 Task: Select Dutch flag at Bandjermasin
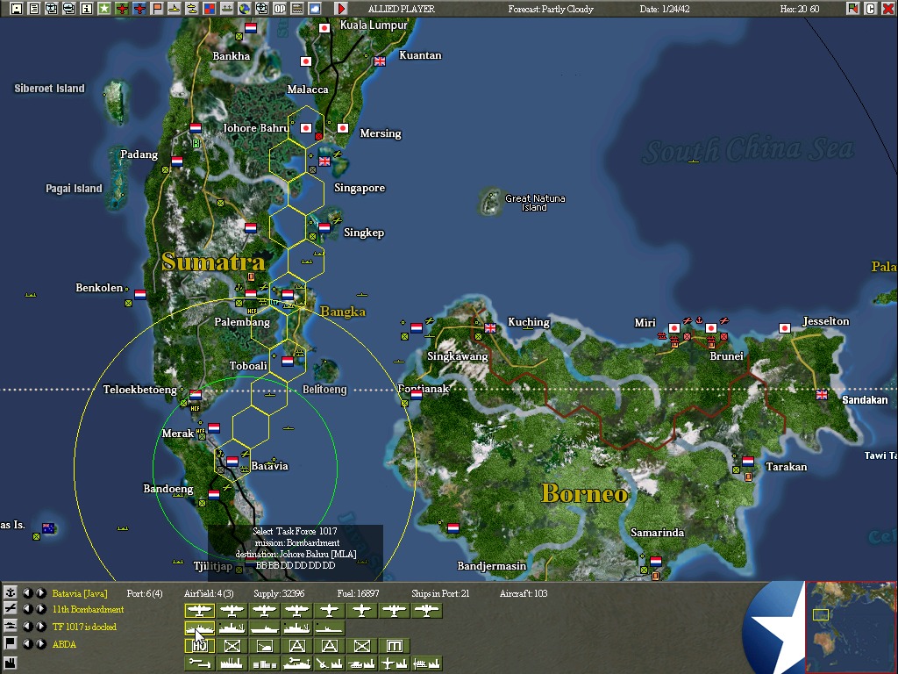(x=453, y=527)
